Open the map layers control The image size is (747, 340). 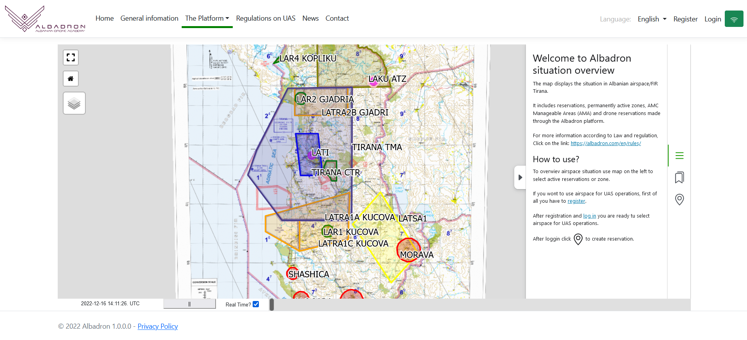tap(74, 103)
